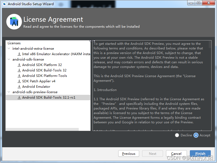Click the license text vertical scrollbar thumb
The image size is (217, 163).
click(210, 44)
